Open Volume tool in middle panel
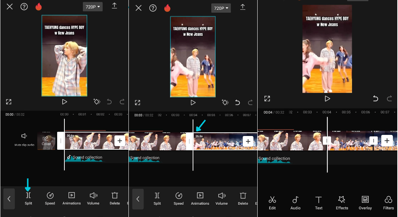The width and height of the screenshot is (398, 217). tap(221, 199)
